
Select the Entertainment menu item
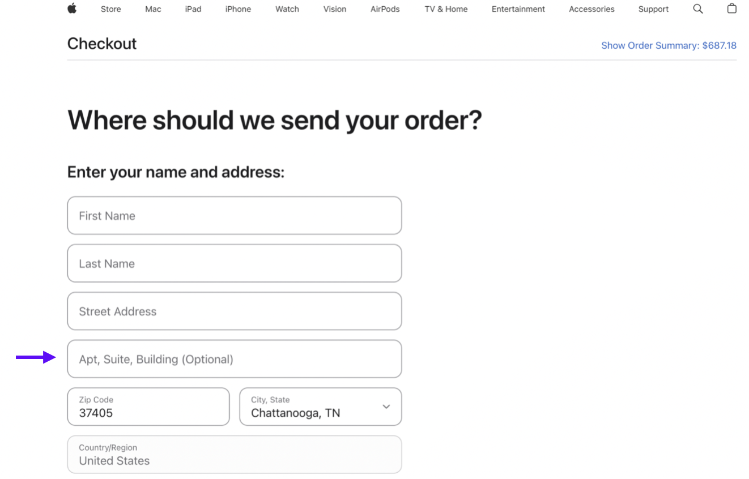[x=518, y=9]
